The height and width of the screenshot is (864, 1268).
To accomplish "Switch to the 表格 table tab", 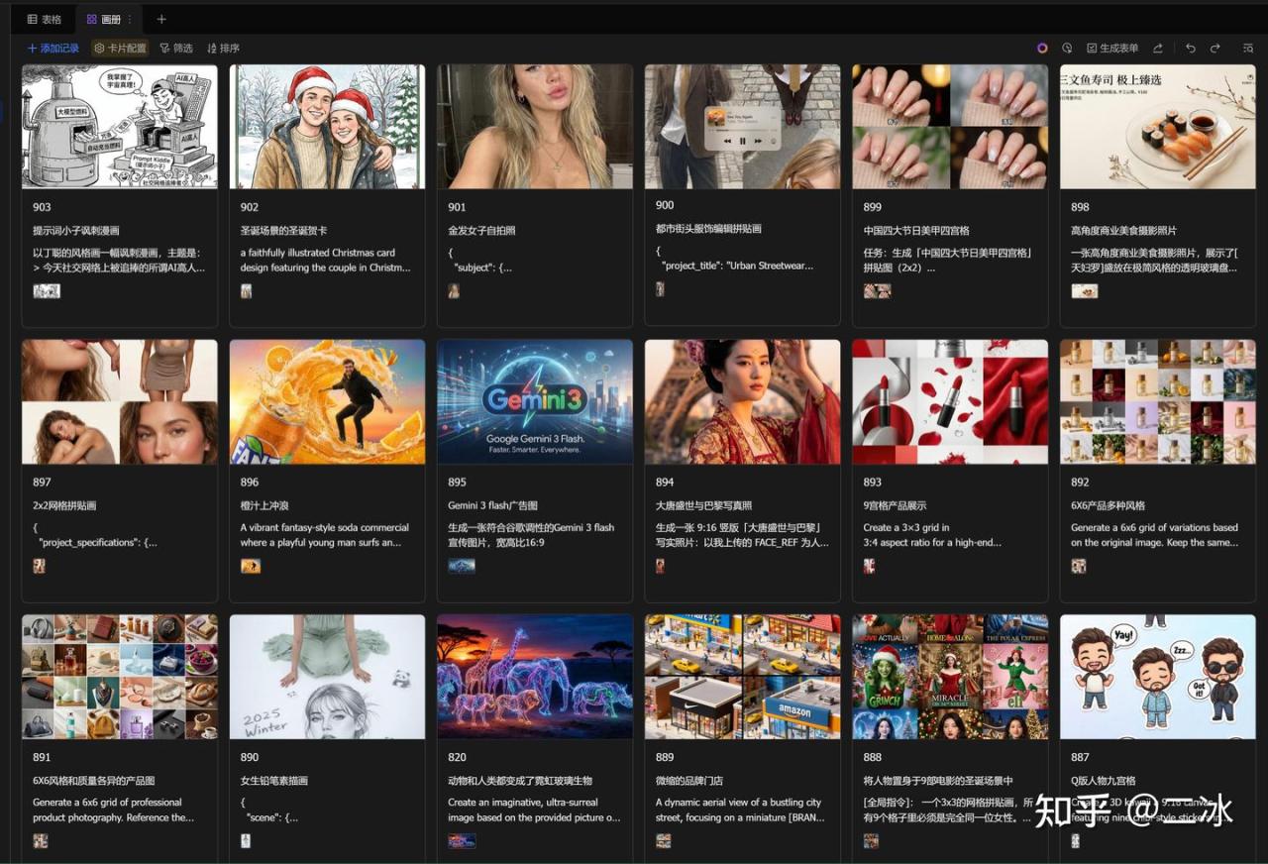I will (x=45, y=19).
